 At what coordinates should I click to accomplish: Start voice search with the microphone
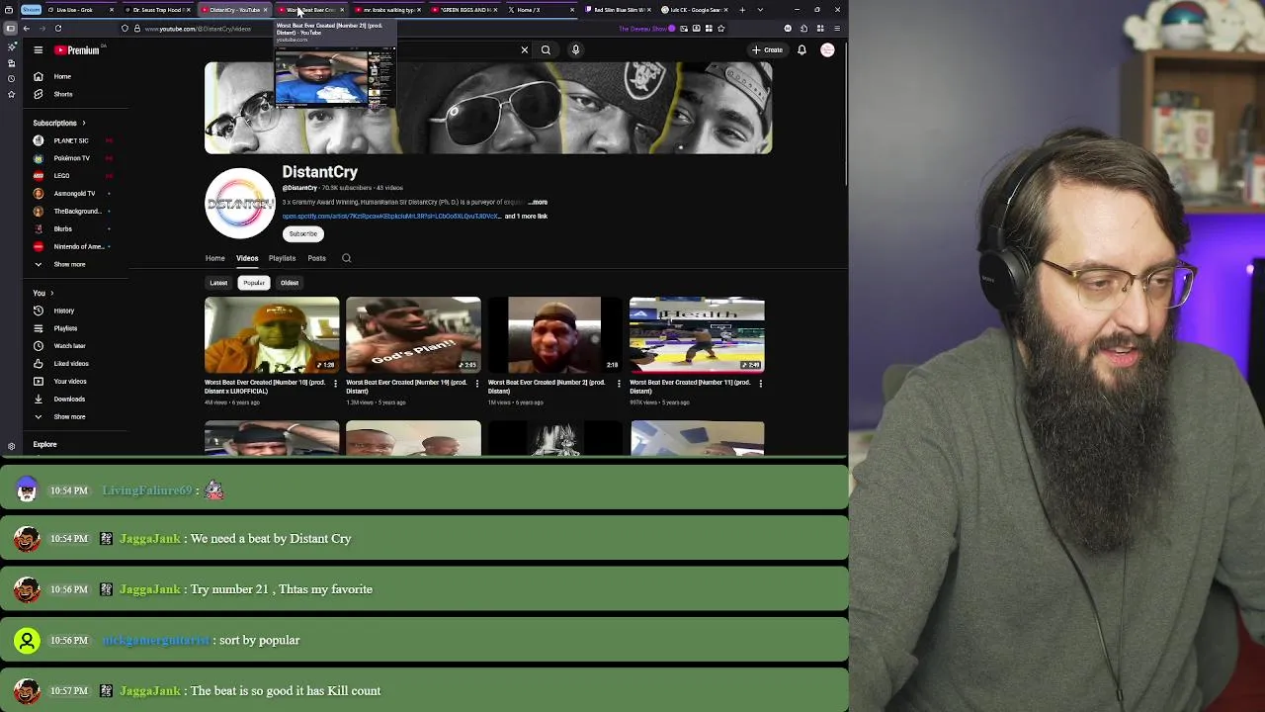click(x=575, y=49)
